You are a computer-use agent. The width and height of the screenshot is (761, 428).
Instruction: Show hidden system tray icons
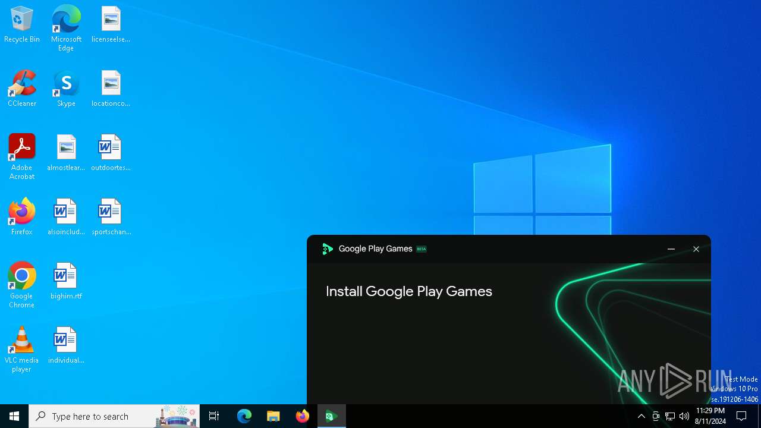pyautogui.click(x=641, y=416)
